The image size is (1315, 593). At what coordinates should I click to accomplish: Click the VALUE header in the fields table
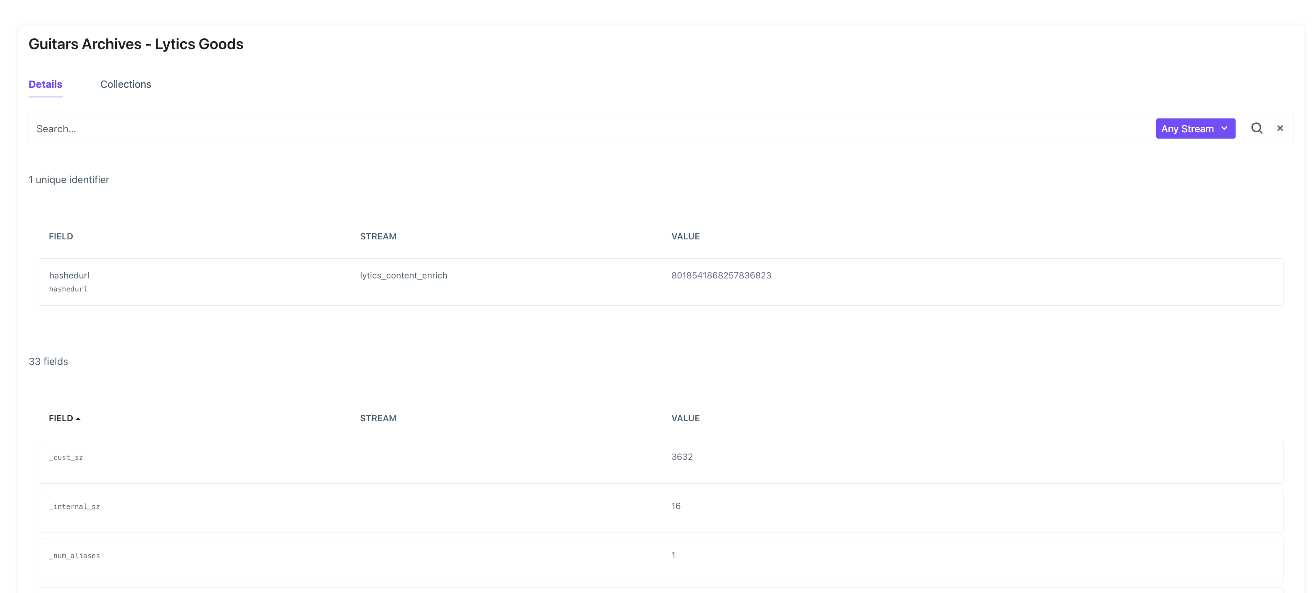686,418
